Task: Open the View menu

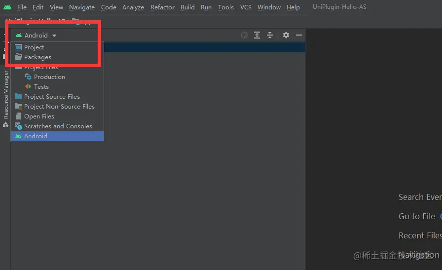Action: pos(56,7)
